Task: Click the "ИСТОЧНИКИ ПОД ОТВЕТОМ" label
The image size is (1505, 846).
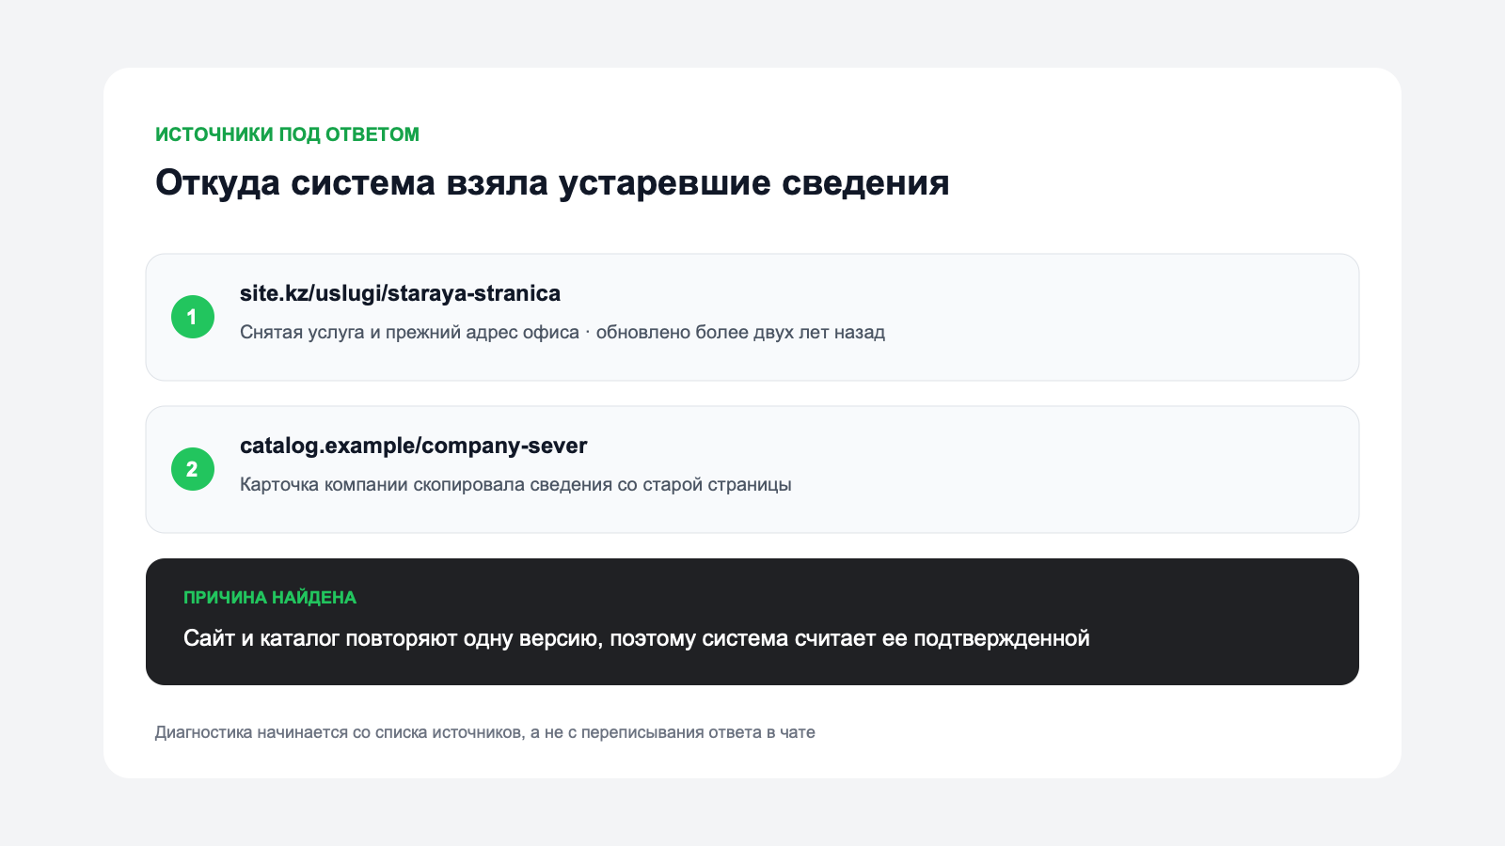Action: click(x=287, y=134)
